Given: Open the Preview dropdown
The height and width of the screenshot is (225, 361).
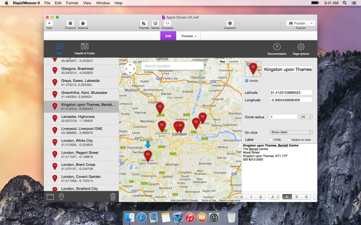Looking at the screenshot, I should tap(189, 36).
